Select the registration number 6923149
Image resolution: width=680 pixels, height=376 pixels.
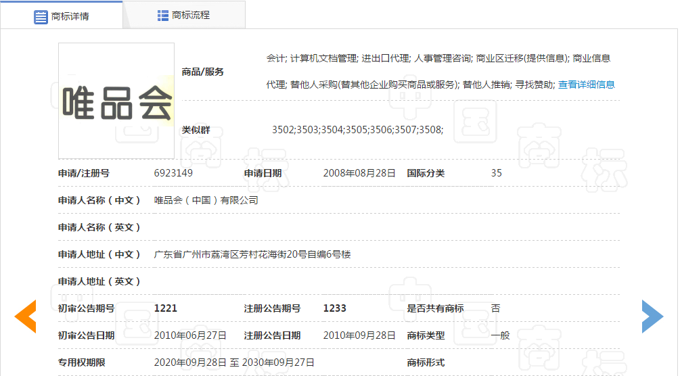[173, 173]
